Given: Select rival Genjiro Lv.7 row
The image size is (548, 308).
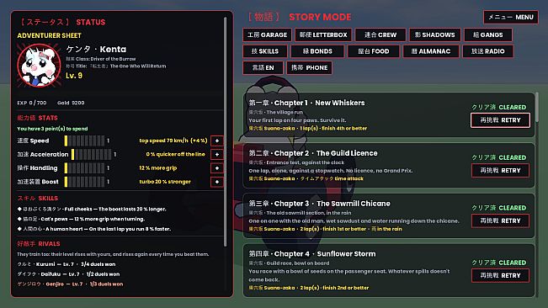Looking at the screenshot, I should click(70, 284).
